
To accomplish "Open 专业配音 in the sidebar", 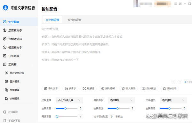I will tap(19, 22).
